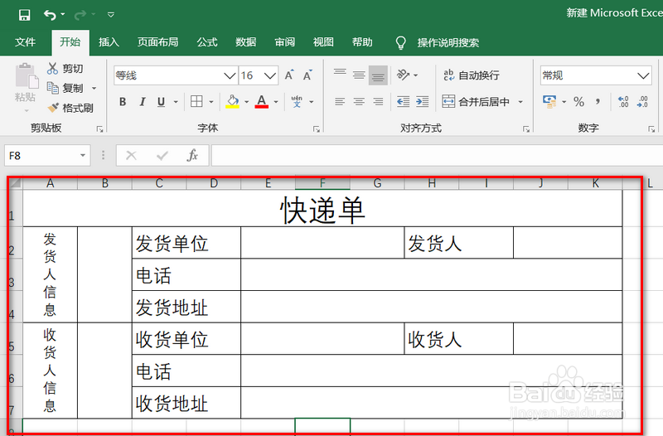
Task: Click the Undo arrow icon
Action: point(50,15)
